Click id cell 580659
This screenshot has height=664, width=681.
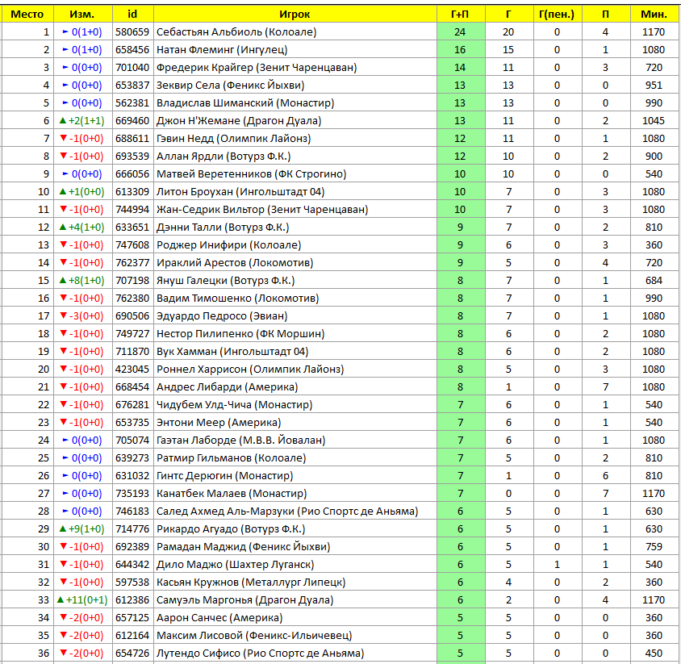[x=132, y=32]
